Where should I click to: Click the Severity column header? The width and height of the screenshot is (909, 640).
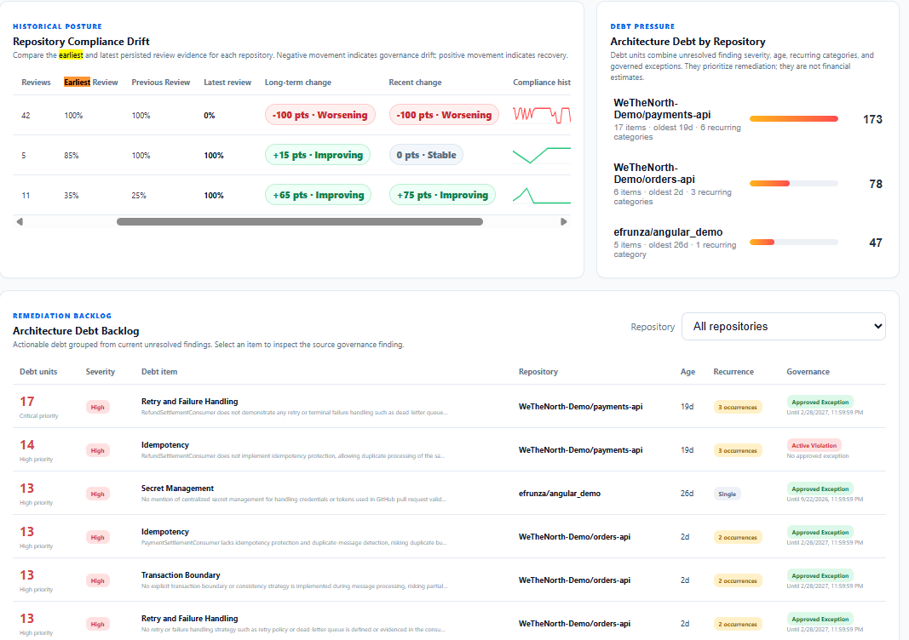(101, 372)
